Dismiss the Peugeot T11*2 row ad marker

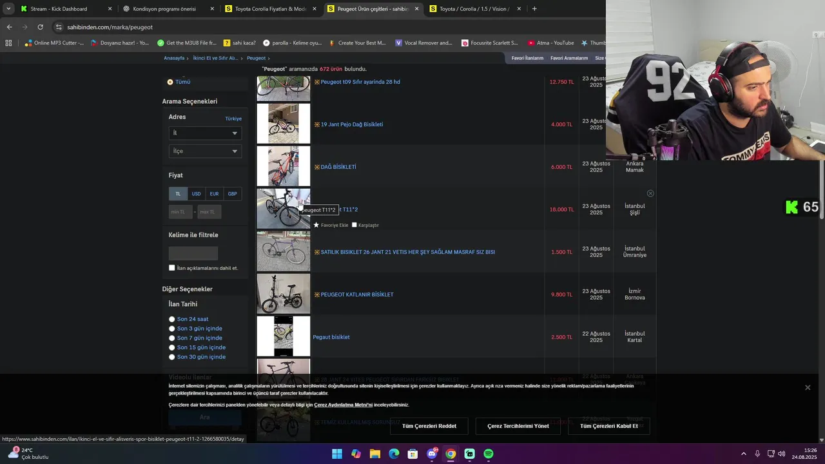[650, 193]
